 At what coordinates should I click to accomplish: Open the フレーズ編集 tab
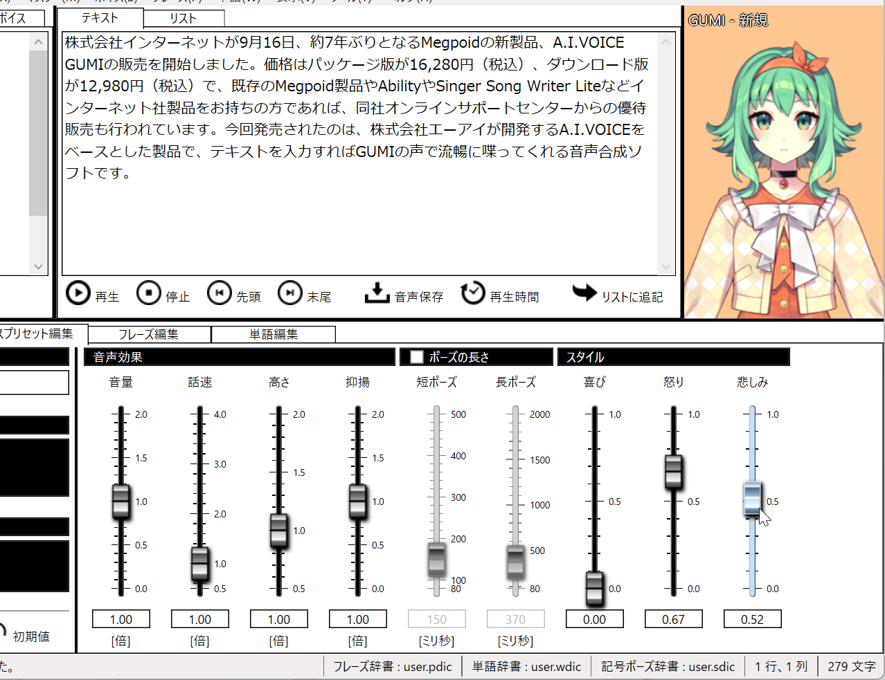[149, 335]
